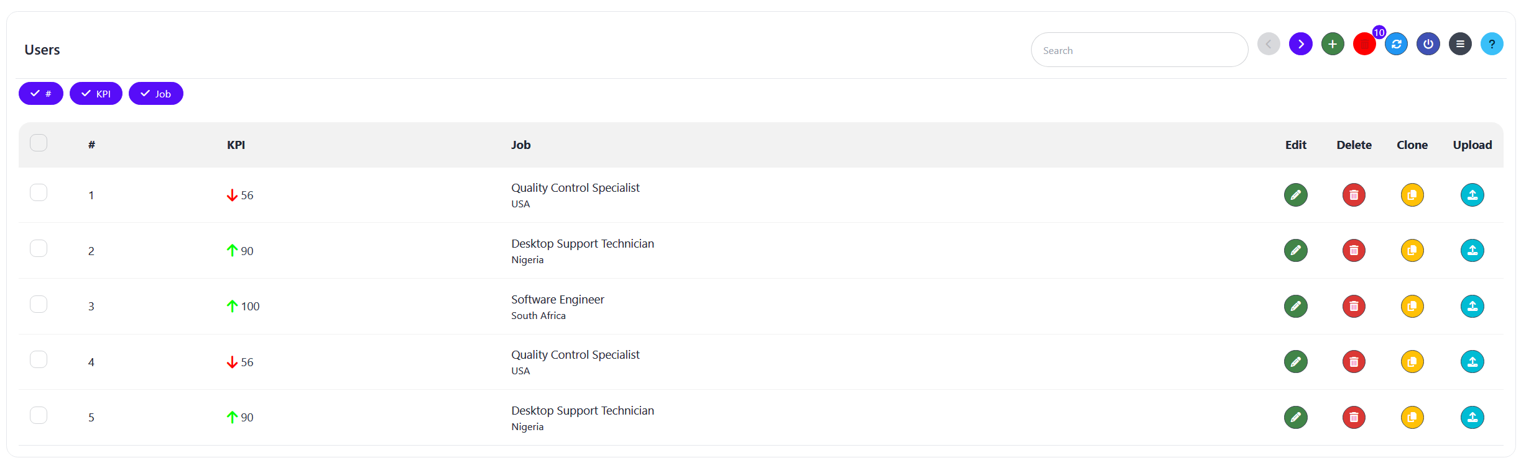Go to the previous page arrow
This screenshot has height=463, width=1521.
[x=1269, y=44]
